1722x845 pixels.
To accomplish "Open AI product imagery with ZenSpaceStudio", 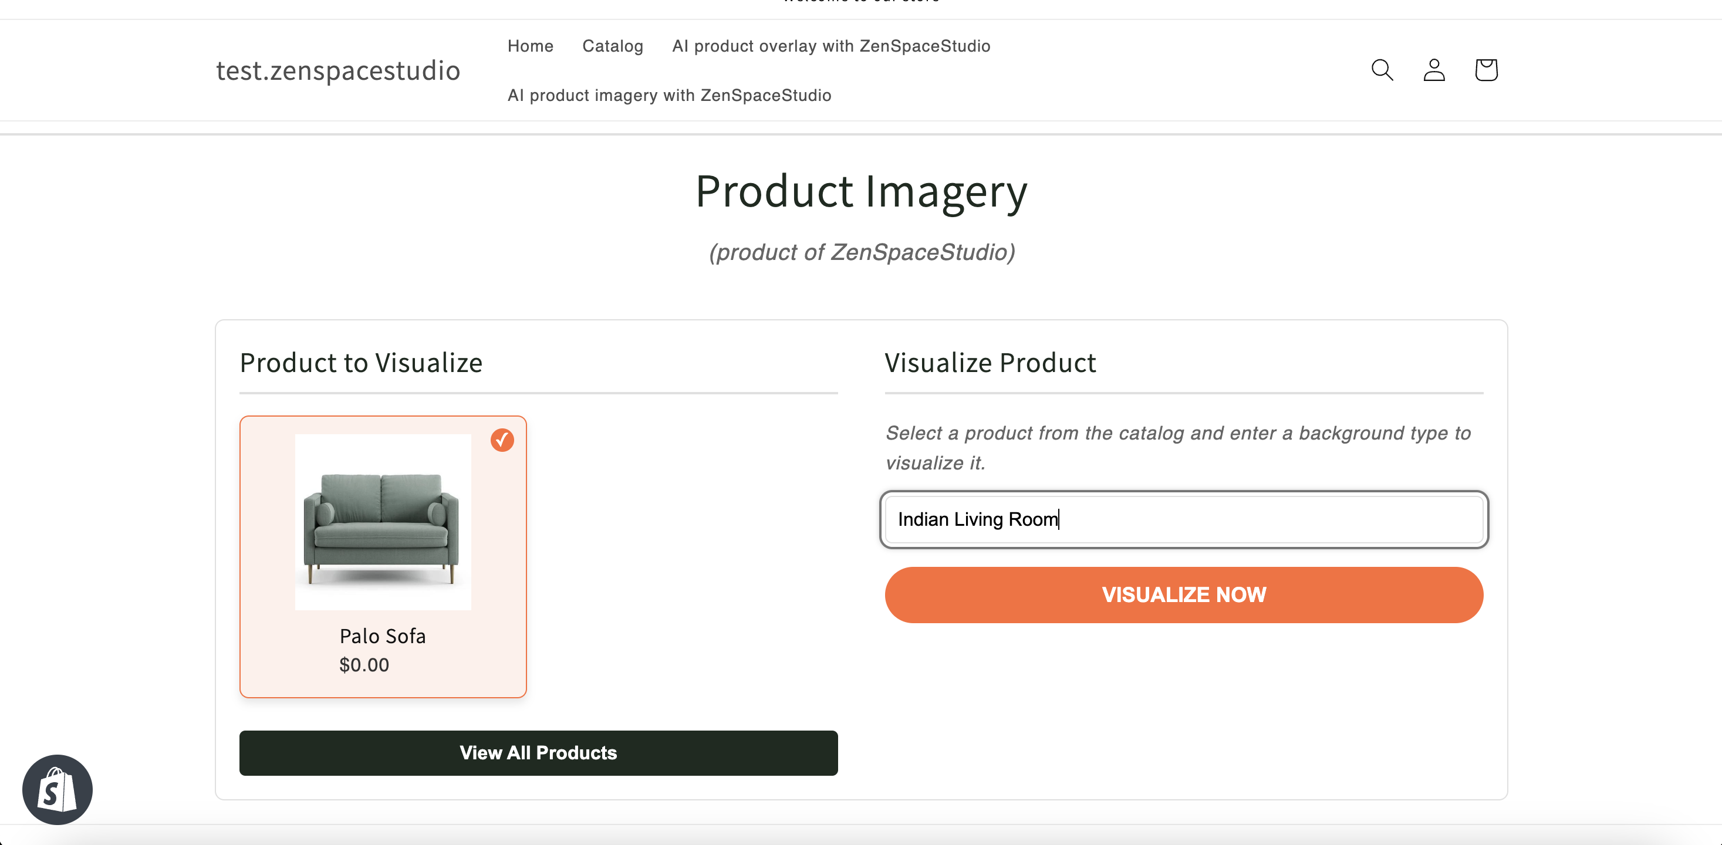I will pyautogui.click(x=669, y=95).
